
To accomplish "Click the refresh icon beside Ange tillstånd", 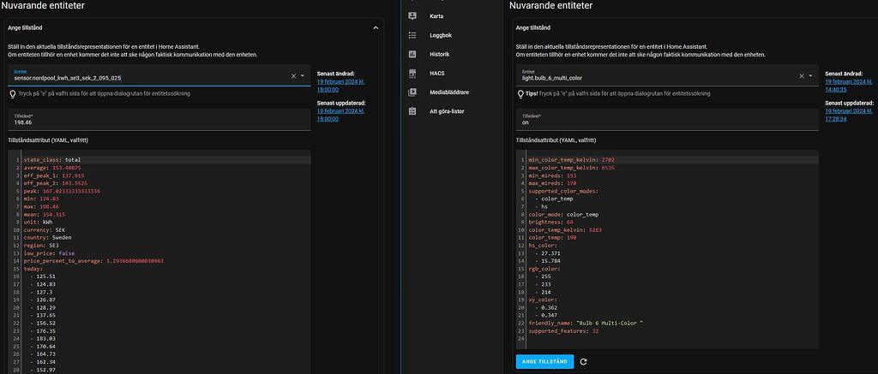I will [x=583, y=362].
